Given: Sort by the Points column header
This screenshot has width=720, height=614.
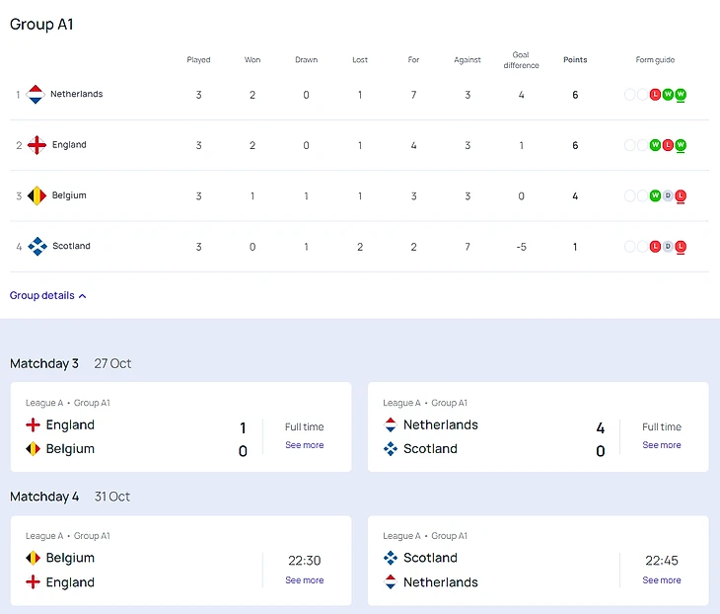Looking at the screenshot, I should (575, 60).
